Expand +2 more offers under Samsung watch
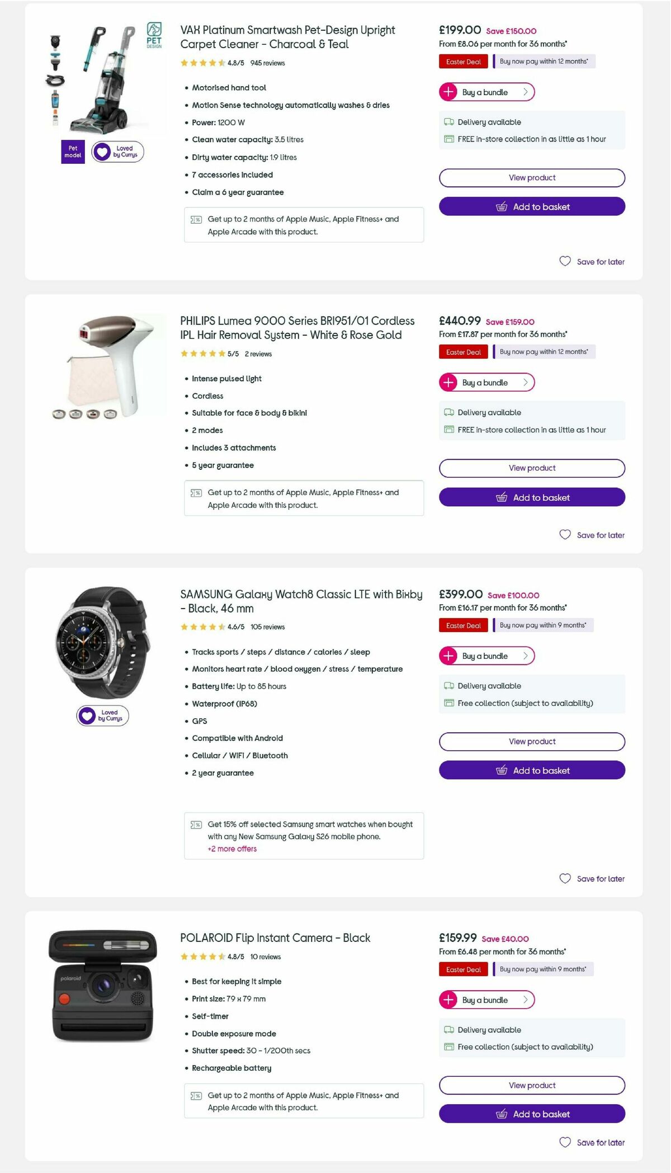 [x=231, y=849]
